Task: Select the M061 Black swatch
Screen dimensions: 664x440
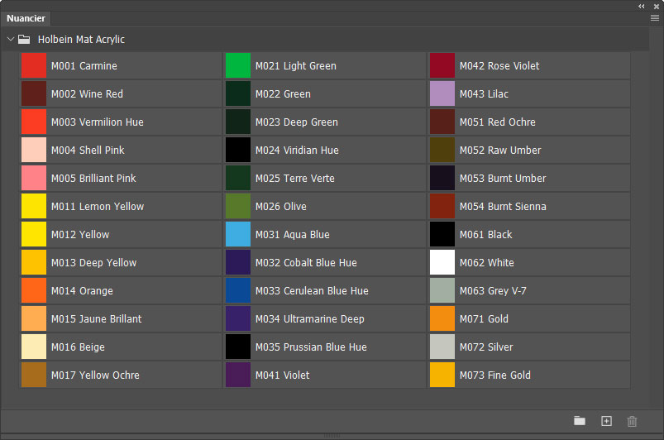Action: coord(442,234)
